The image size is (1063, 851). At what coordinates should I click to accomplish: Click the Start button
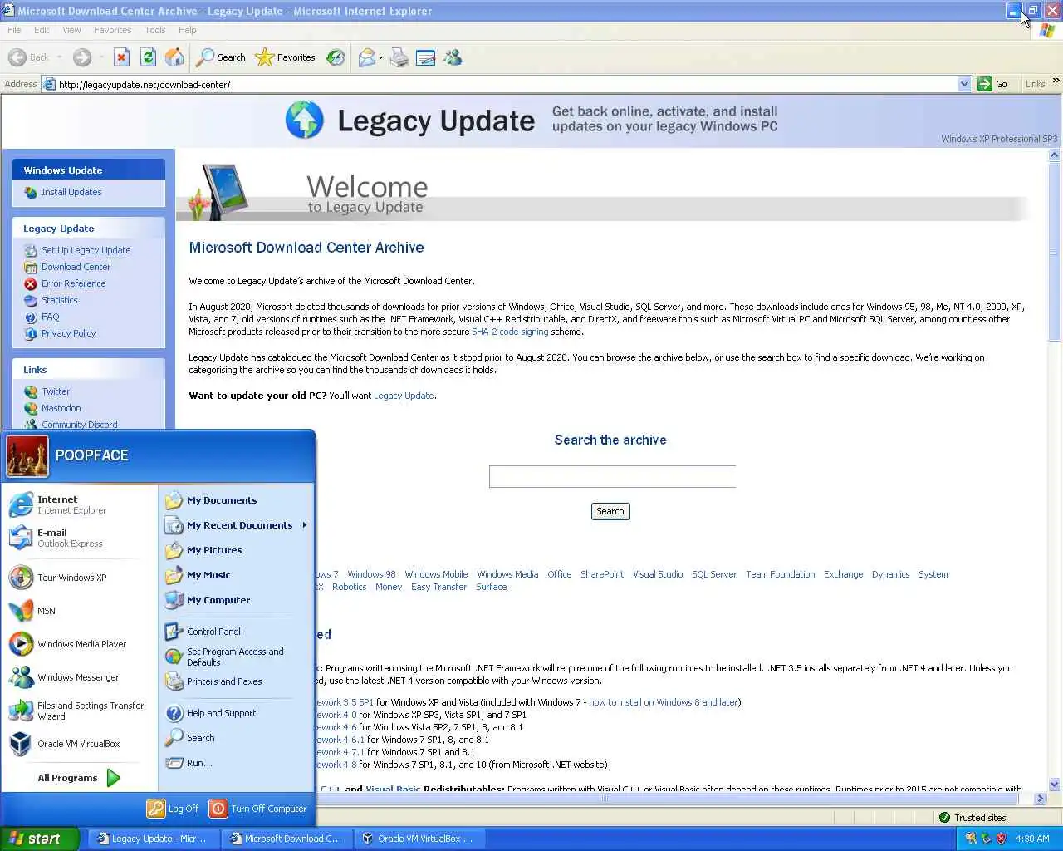[39, 839]
